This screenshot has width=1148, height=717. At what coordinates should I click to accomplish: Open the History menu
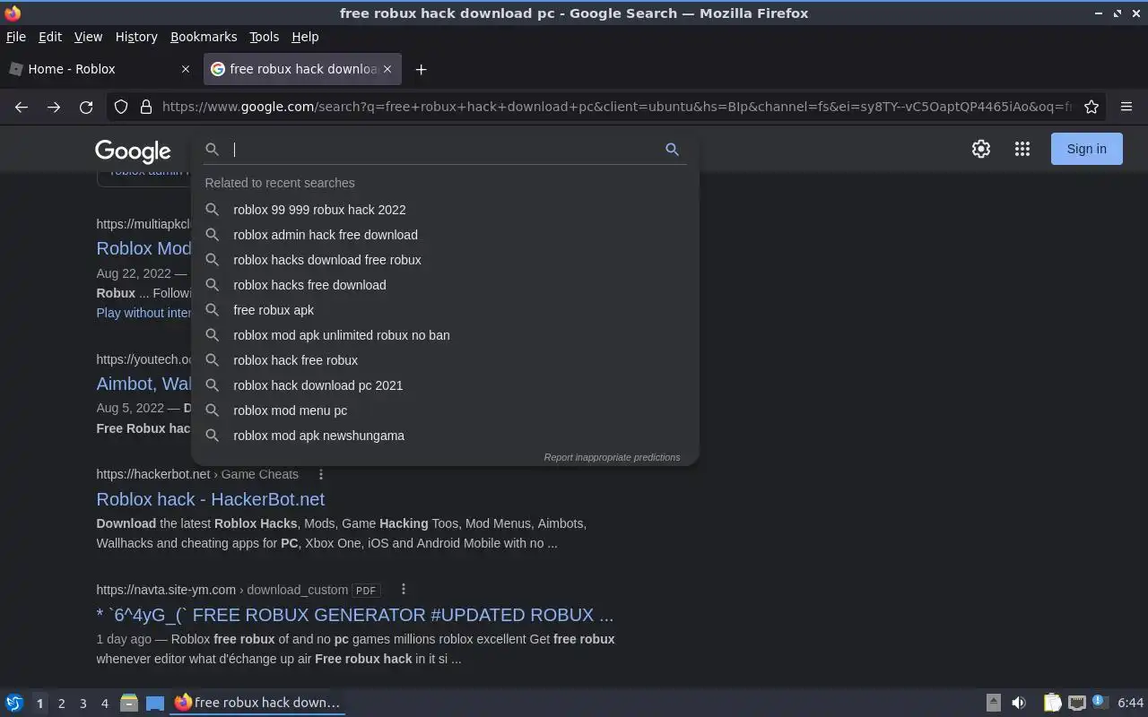pyautogui.click(x=136, y=37)
